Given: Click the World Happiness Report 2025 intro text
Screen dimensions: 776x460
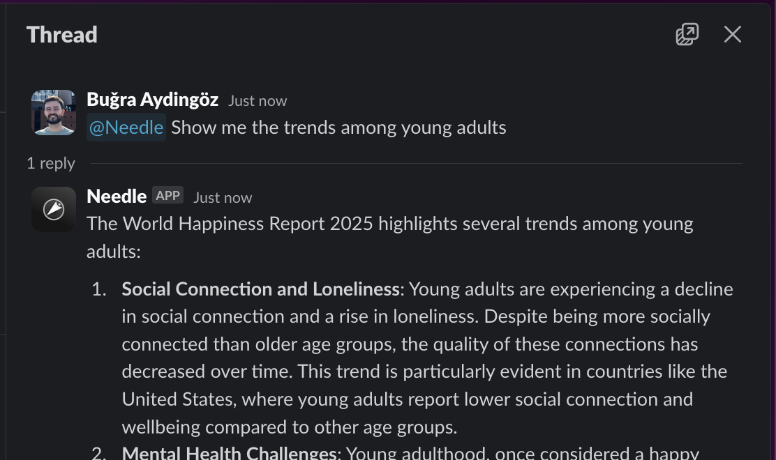Looking at the screenshot, I should [390, 237].
